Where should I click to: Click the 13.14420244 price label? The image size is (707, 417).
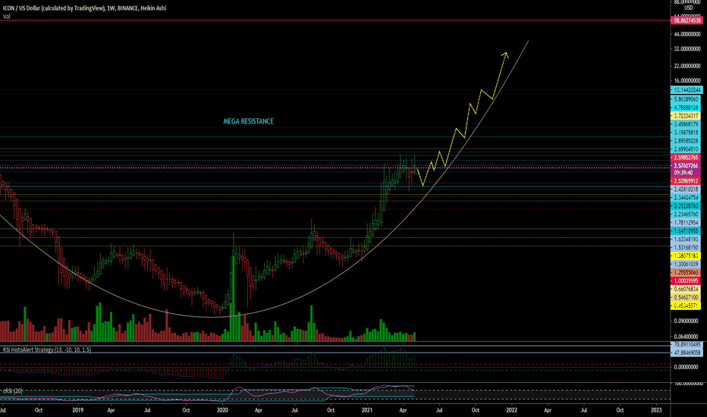click(687, 90)
